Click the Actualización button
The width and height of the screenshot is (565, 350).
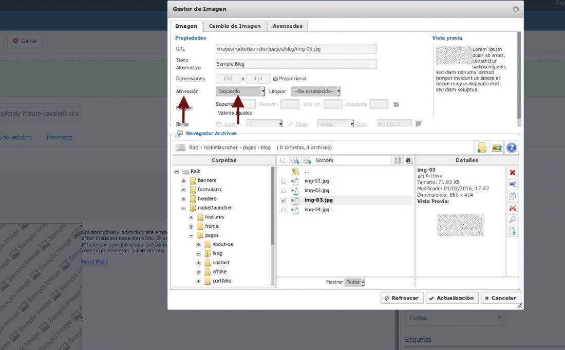click(x=452, y=298)
